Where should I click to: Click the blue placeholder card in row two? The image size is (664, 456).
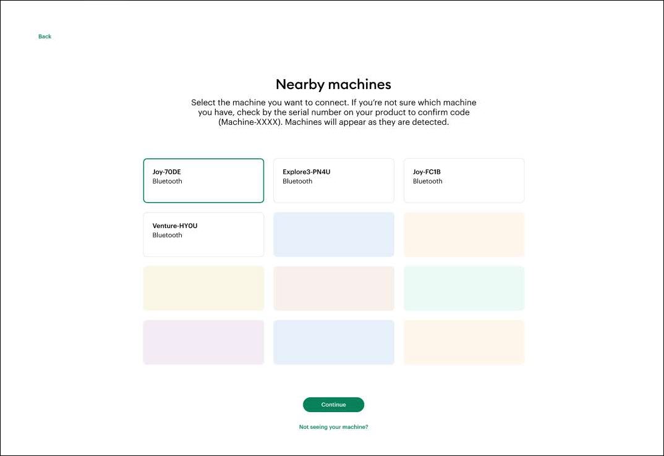click(x=333, y=234)
